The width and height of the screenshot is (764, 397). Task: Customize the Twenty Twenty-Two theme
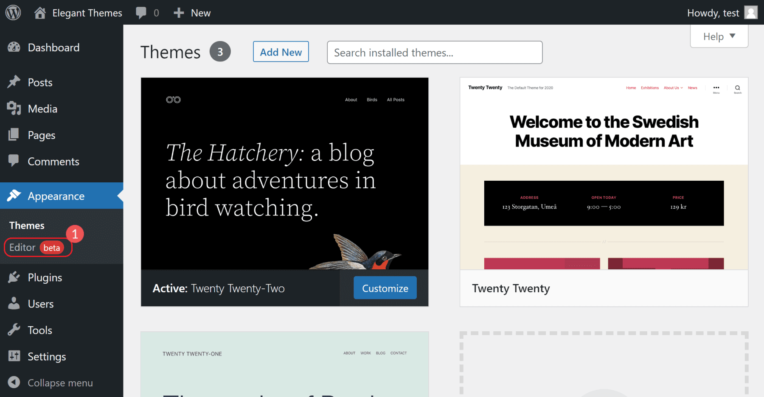click(385, 288)
